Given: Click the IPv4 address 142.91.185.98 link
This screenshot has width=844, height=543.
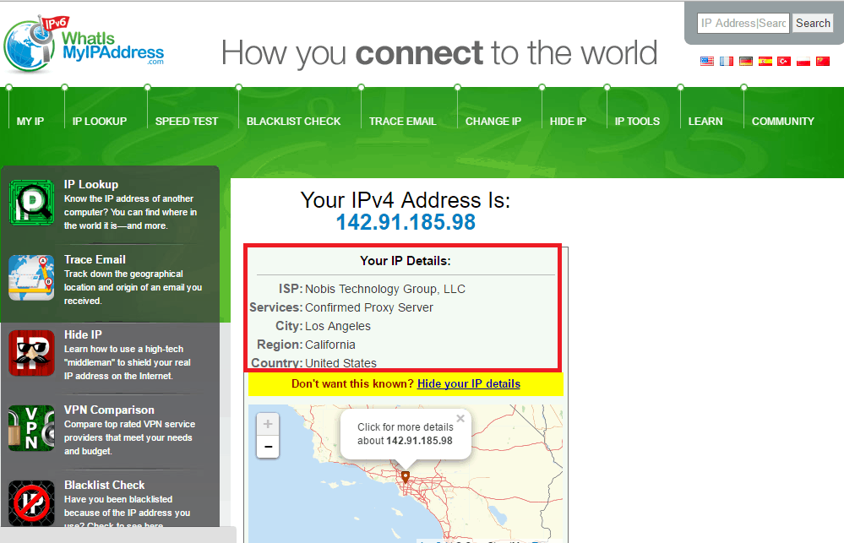Looking at the screenshot, I should tap(406, 222).
